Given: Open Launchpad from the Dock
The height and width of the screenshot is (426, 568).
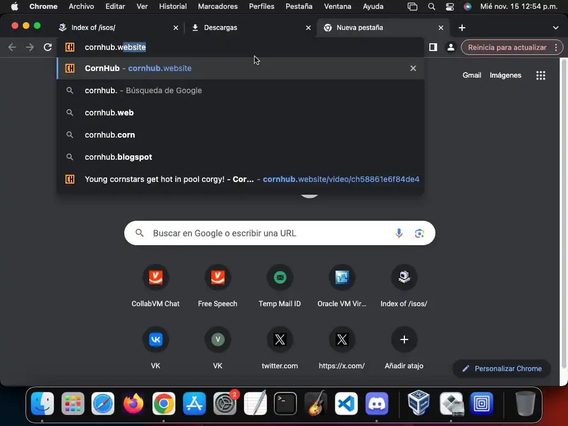Looking at the screenshot, I should [73, 403].
